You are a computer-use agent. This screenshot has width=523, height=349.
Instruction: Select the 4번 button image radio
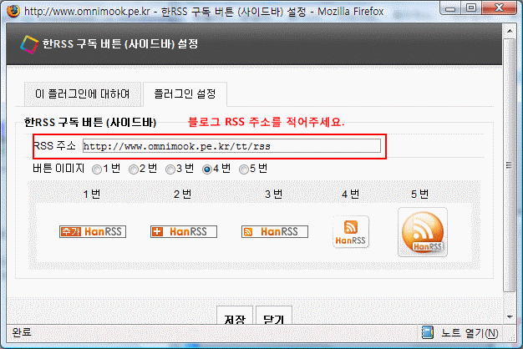pyautogui.click(x=207, y=169)
